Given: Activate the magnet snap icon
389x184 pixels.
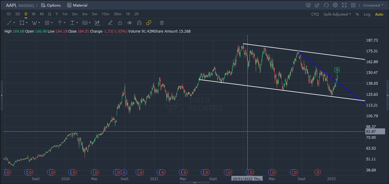Looking at the screenshot, I should pyautogui.click(x=139, y=23).
